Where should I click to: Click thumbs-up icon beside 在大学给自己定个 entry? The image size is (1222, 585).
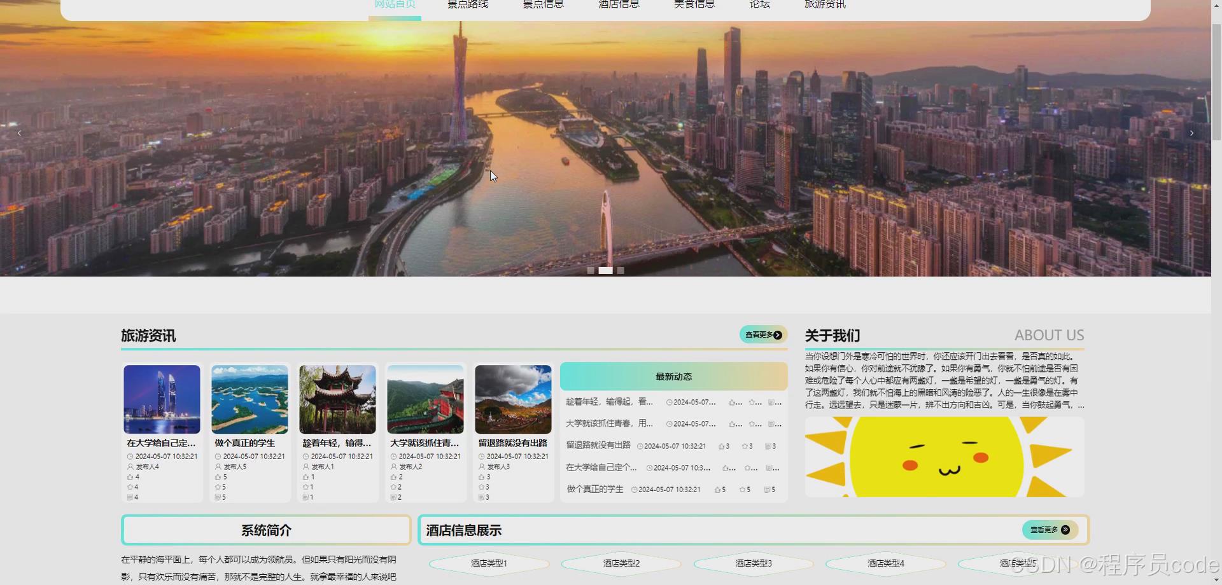pyautogui.click(x=726, y=468)
